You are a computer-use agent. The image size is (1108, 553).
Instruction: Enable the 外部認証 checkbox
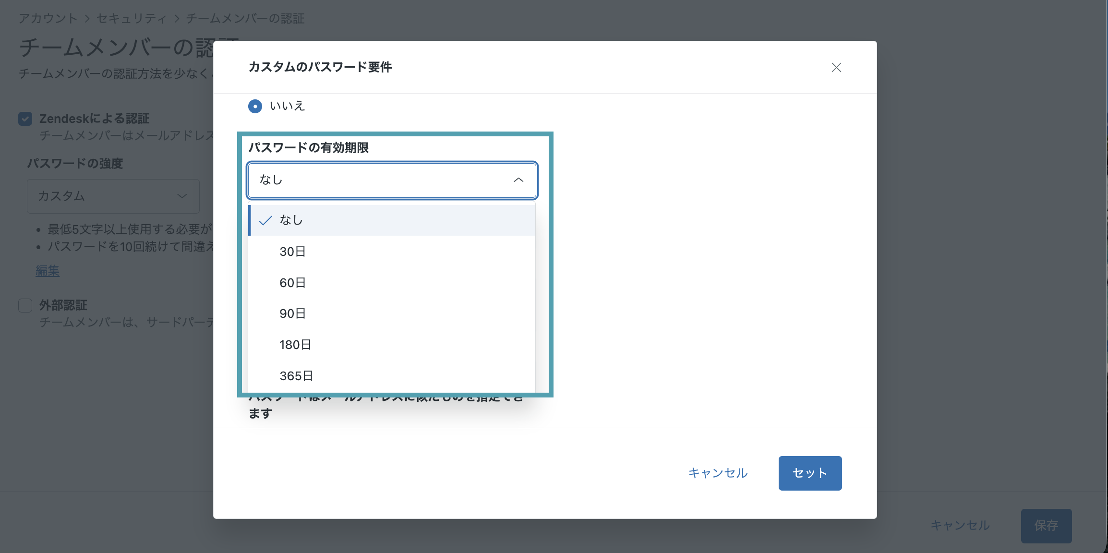click(x=25, y=305)
